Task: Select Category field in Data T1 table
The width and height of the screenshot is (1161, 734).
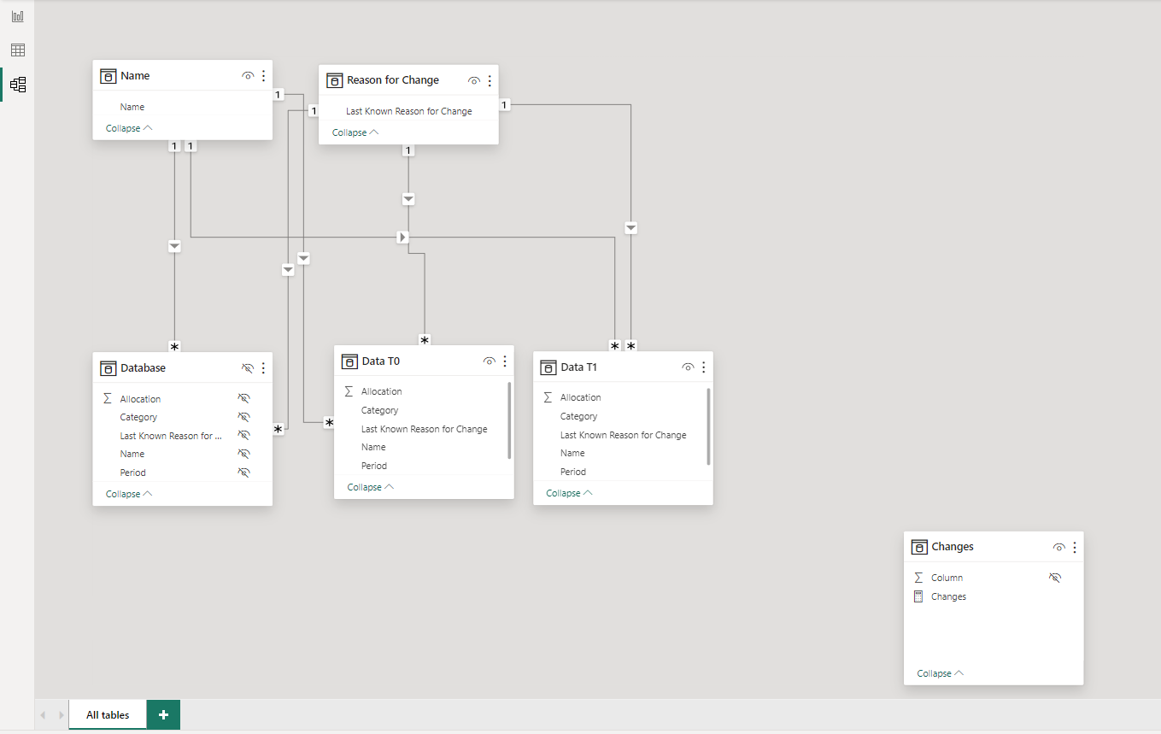Action: point(578,416)
